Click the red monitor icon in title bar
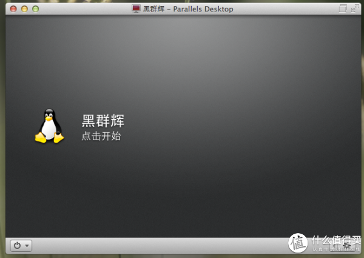The image size is (364, 258). (x=136, y=8)
